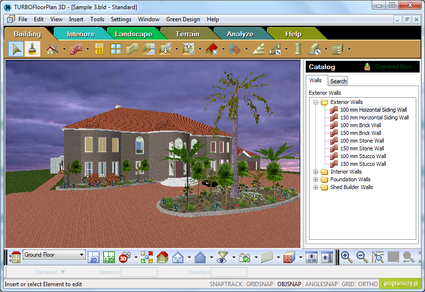Switch to the Interiors tab
This screenshot has height=292, width=425.
[80, 34]
